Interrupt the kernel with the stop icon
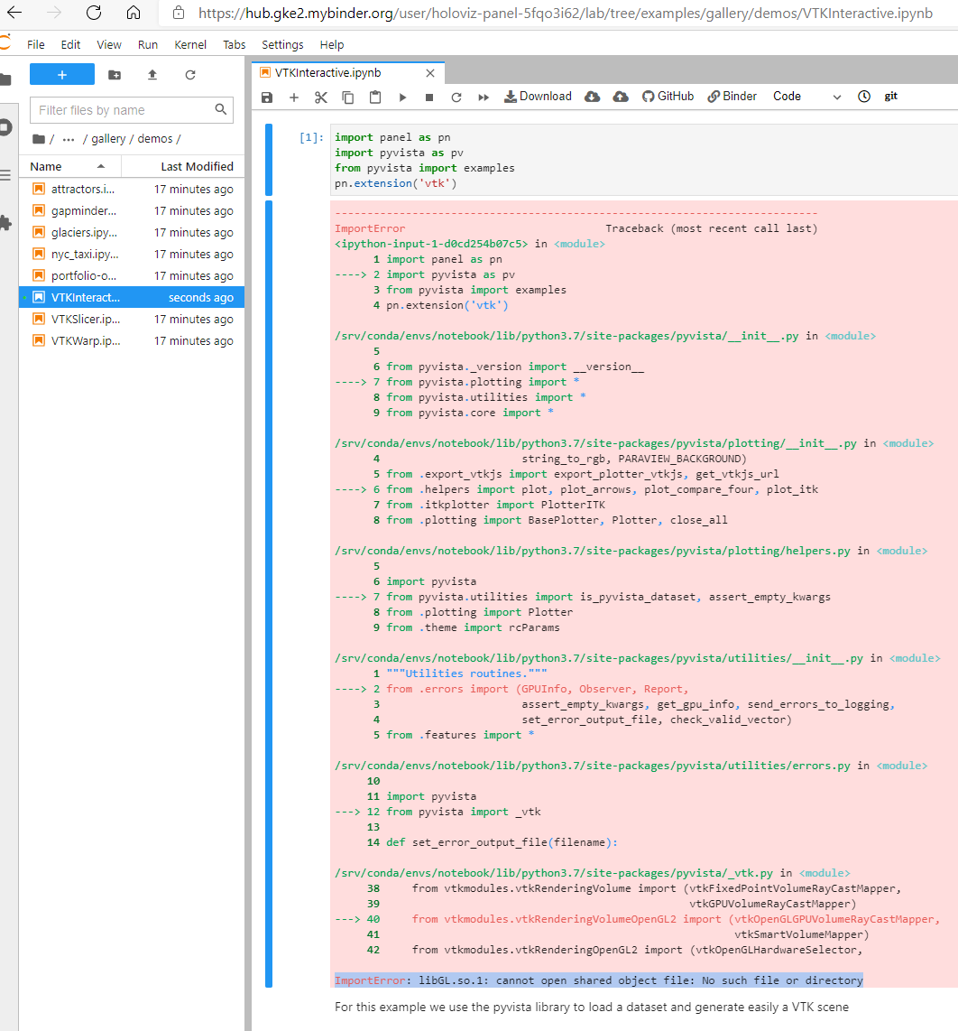The image size is (958, 1031). [429, 97]
